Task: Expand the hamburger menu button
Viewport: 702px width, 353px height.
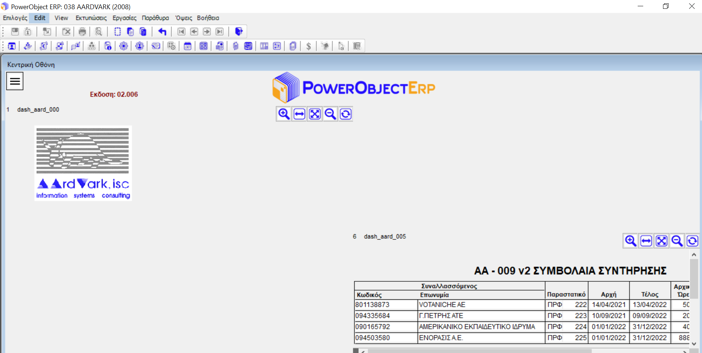Action: [x=15, y=81]
